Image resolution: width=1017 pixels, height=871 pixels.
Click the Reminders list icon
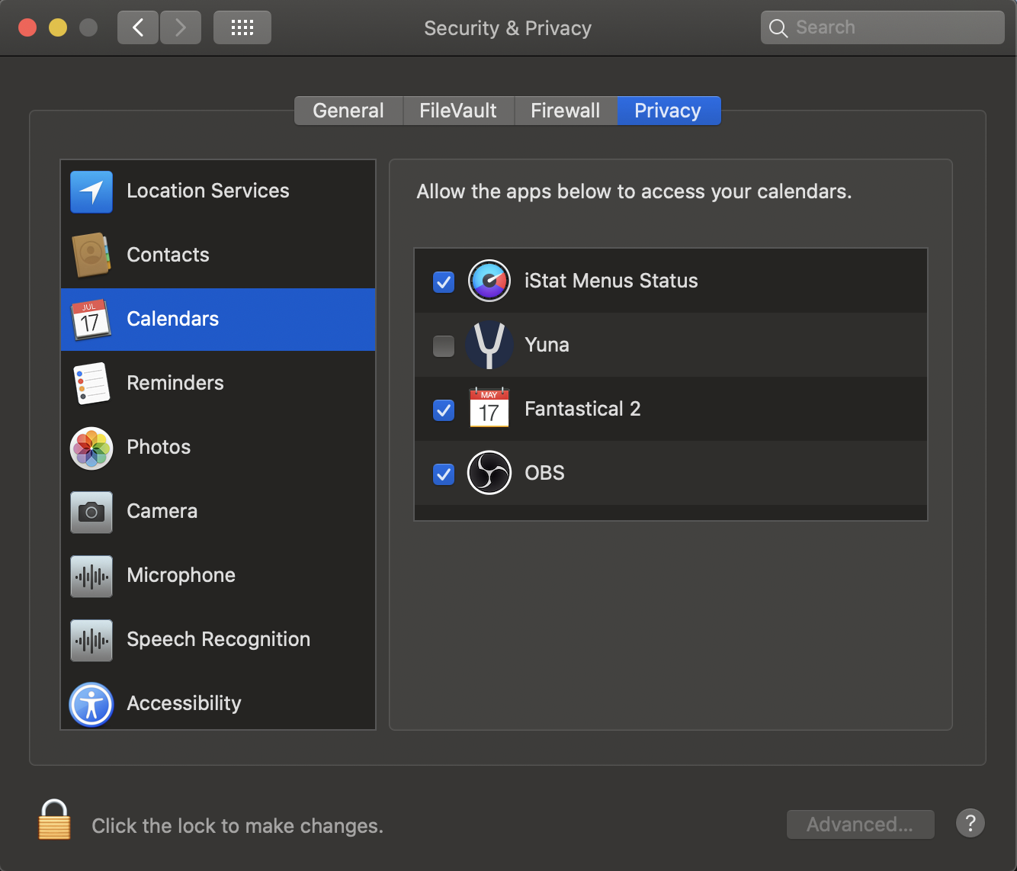91,384
